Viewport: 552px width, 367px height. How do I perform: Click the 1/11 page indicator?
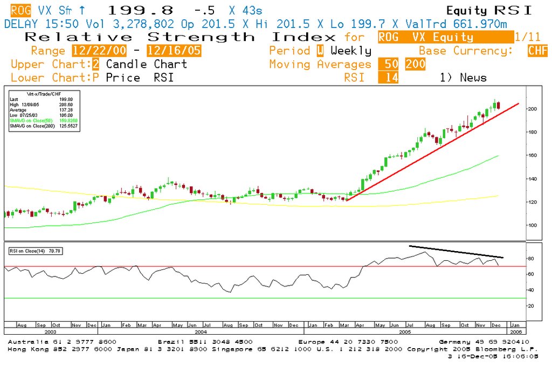527,37
